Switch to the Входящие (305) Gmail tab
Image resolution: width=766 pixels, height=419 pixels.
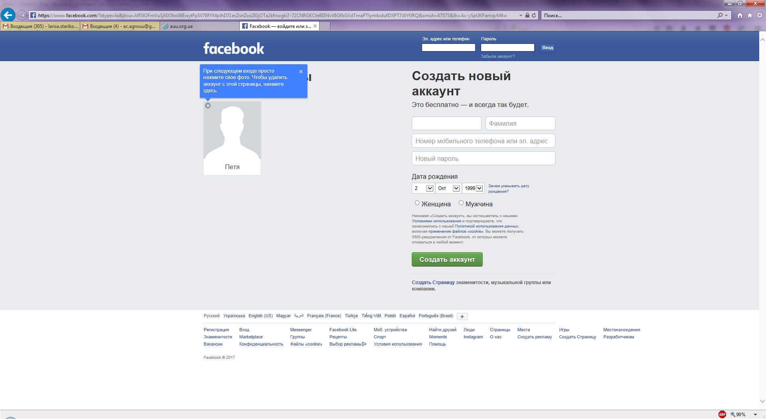(x=40, y=26)
